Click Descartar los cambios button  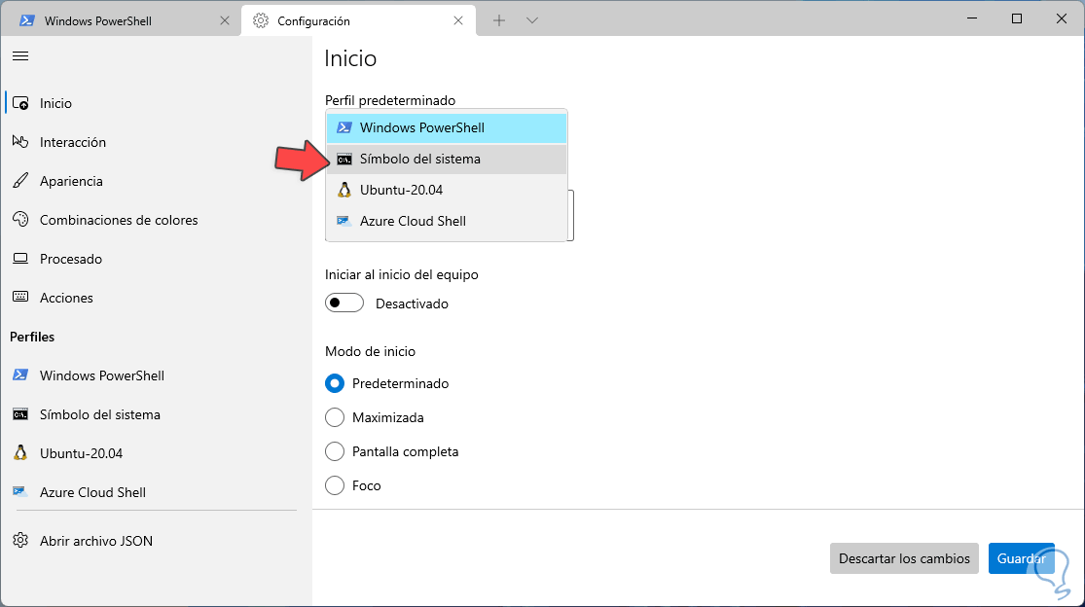[x=904, y=558]
